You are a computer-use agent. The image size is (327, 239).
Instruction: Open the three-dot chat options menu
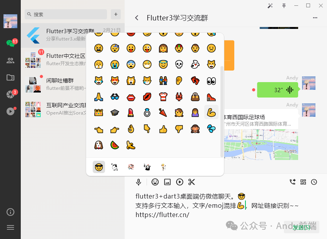pos(315,18)
